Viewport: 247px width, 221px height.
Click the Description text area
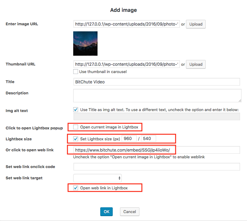[157, 95]
